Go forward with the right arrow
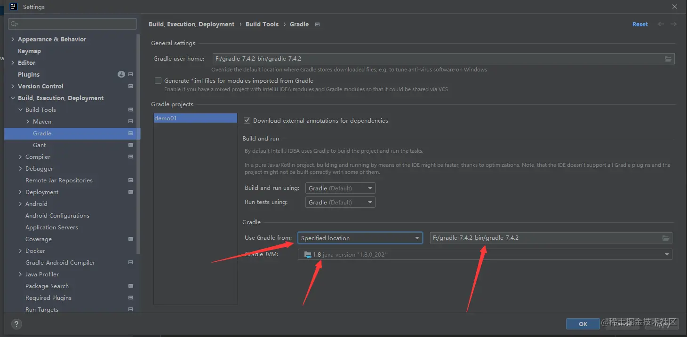This screenshot has height=337, width=687. [674, 24]
